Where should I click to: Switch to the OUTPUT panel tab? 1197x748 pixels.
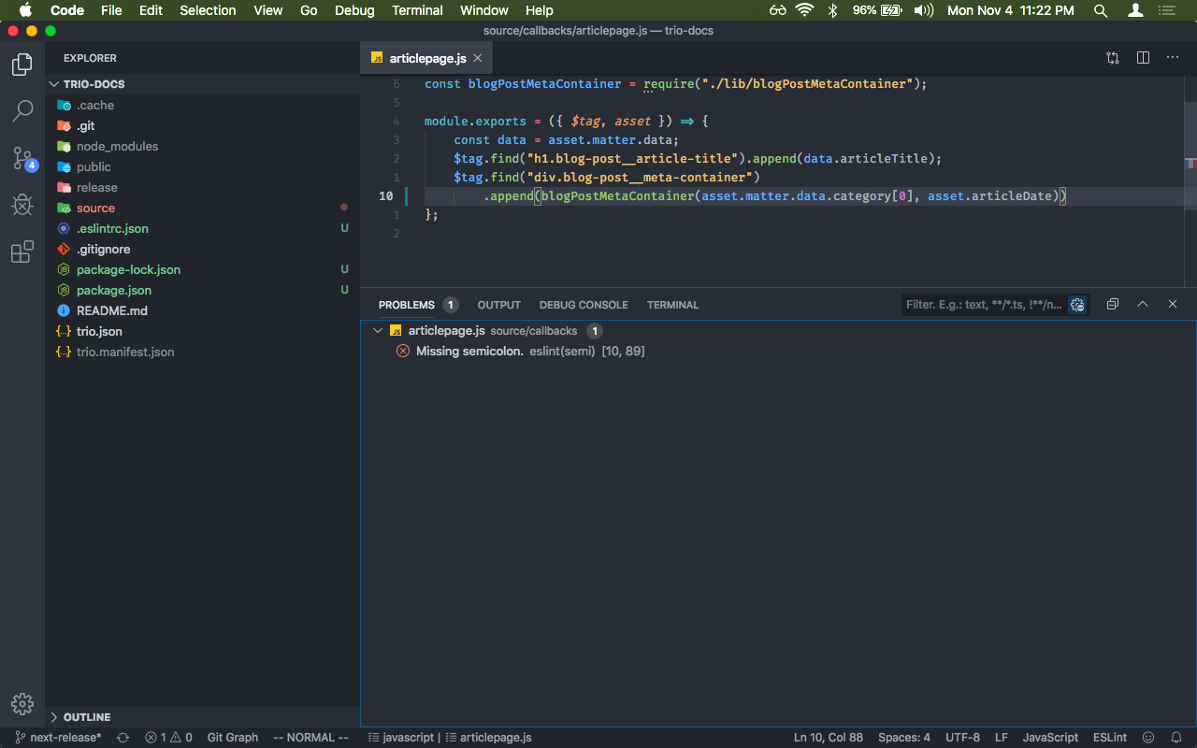pyautogui.click(x=498, y=305)
